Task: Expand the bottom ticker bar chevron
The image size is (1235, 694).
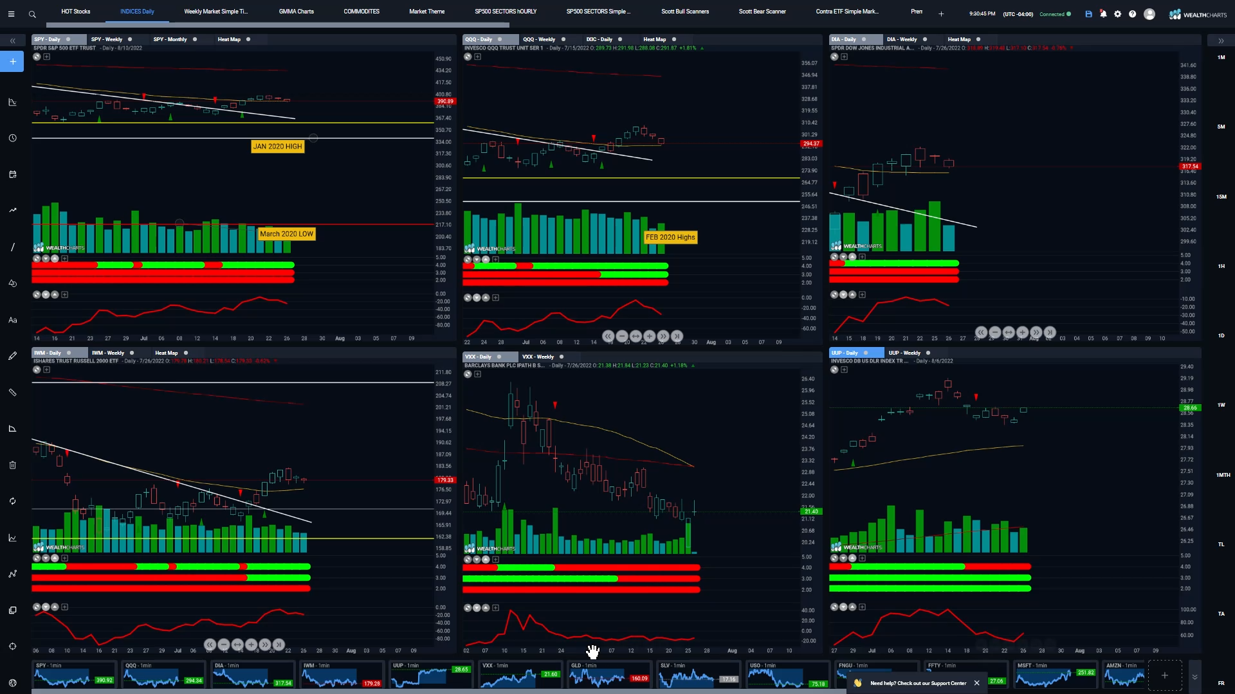Action: click(1194, 677)
